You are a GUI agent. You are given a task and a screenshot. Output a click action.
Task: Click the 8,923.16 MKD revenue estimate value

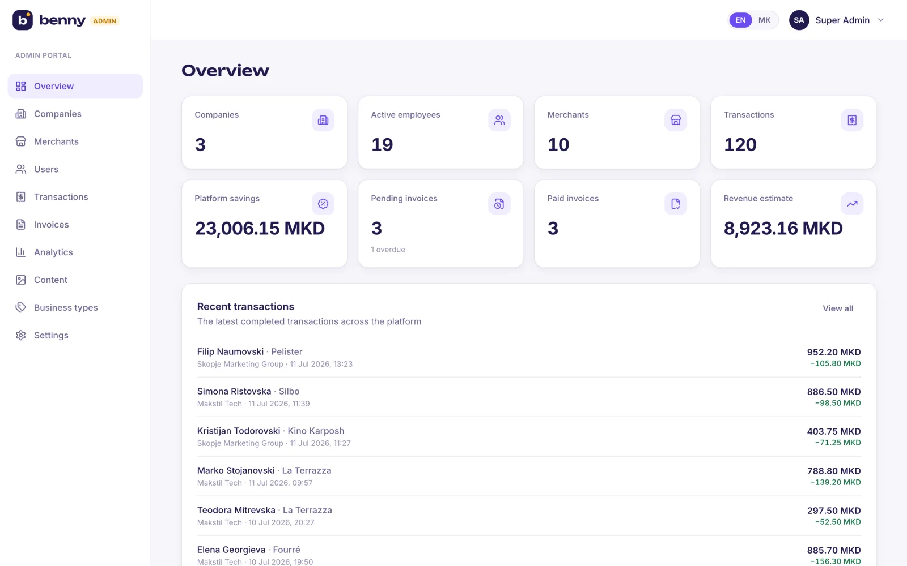pyautogui.click(x=783, y=229)
